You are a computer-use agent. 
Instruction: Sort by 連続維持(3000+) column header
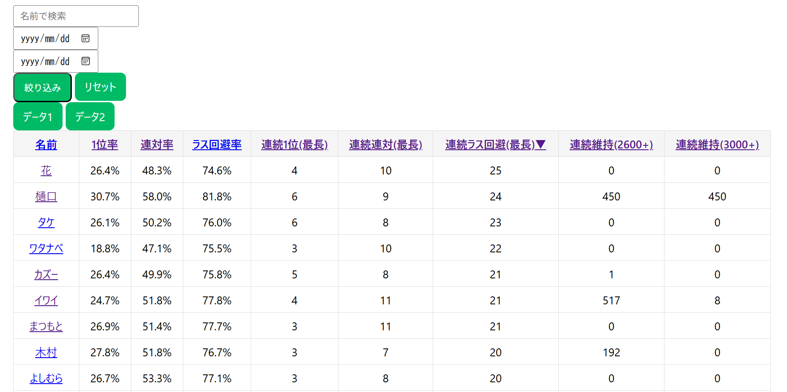(717, 144)
